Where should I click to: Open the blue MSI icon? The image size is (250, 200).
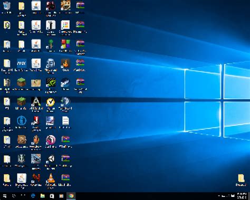22,63
